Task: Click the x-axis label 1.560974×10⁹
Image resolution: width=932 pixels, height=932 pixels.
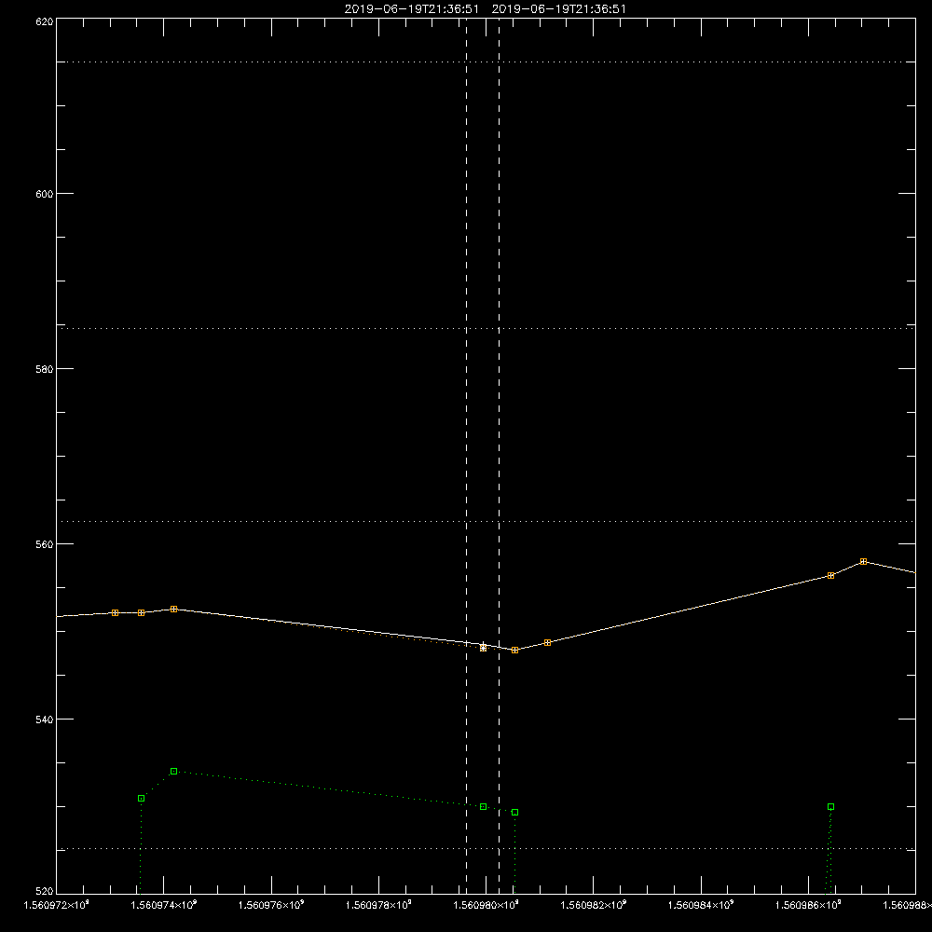Action: pos(163,905)
